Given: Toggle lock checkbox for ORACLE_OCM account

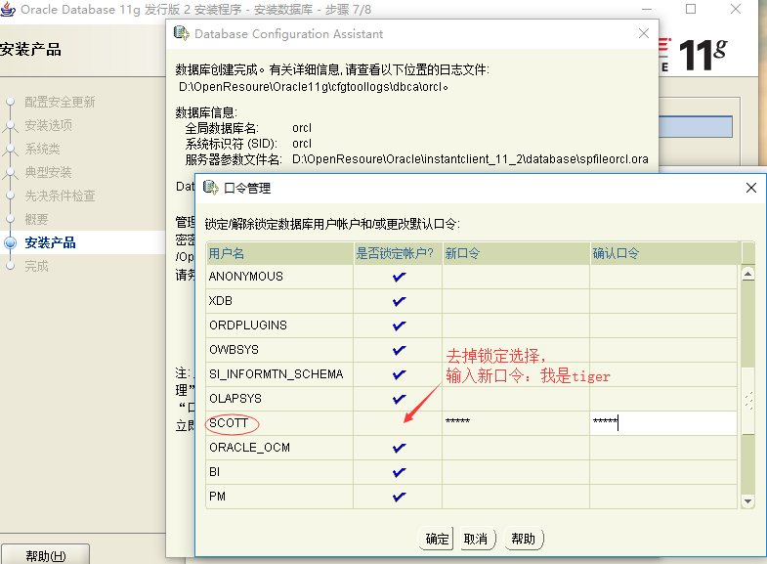Looking at the screenshot, I should tap(399, 448).
